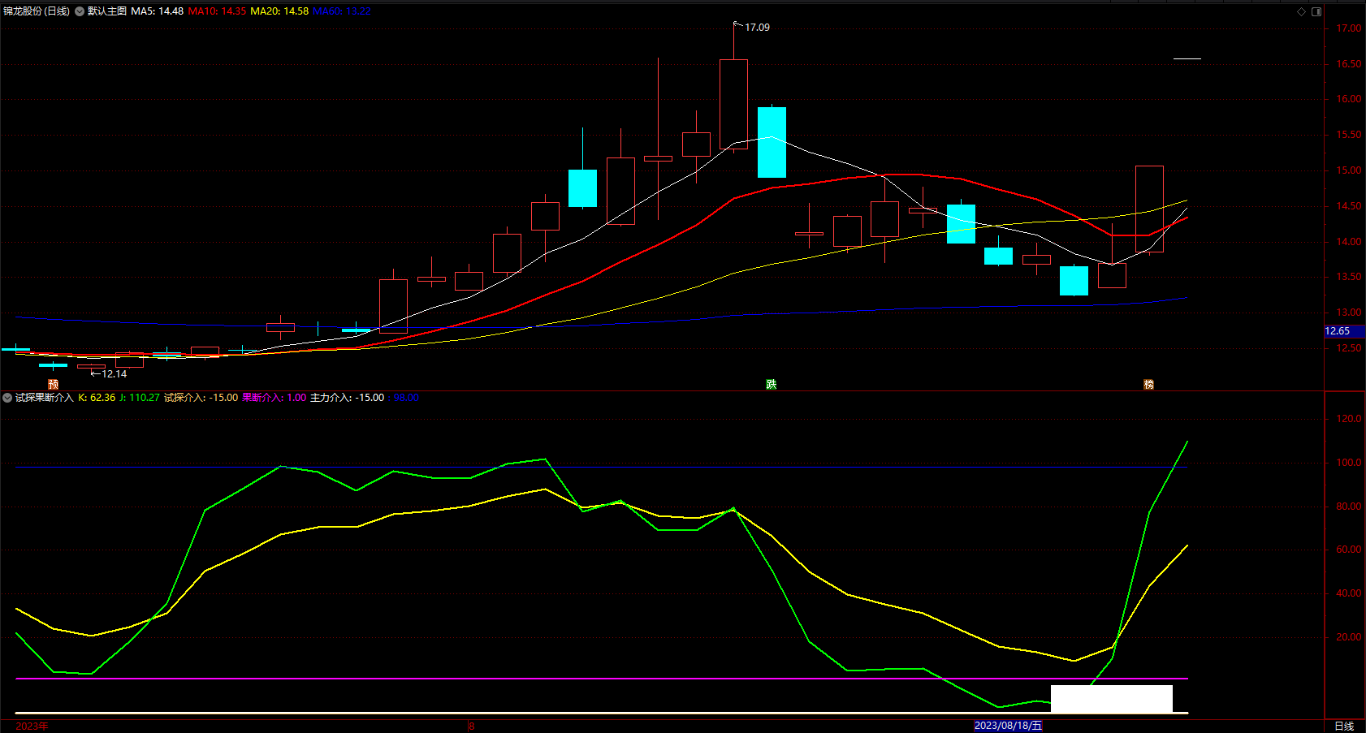The height and width of the screenshot is (733, 1366).
Task: Open the 默认主图 indicator dropdown arrow
Action: (x=80, y=11)
